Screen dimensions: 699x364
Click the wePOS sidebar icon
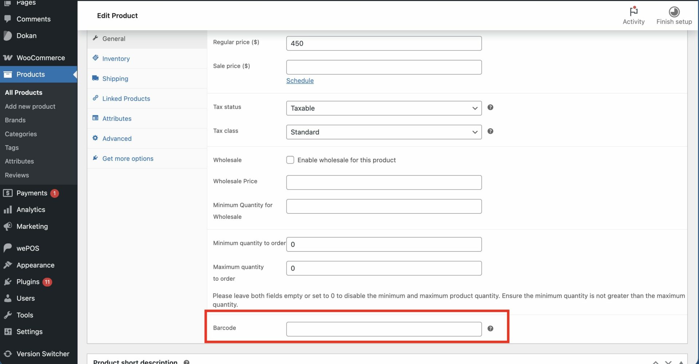click(x=8, y=248)
